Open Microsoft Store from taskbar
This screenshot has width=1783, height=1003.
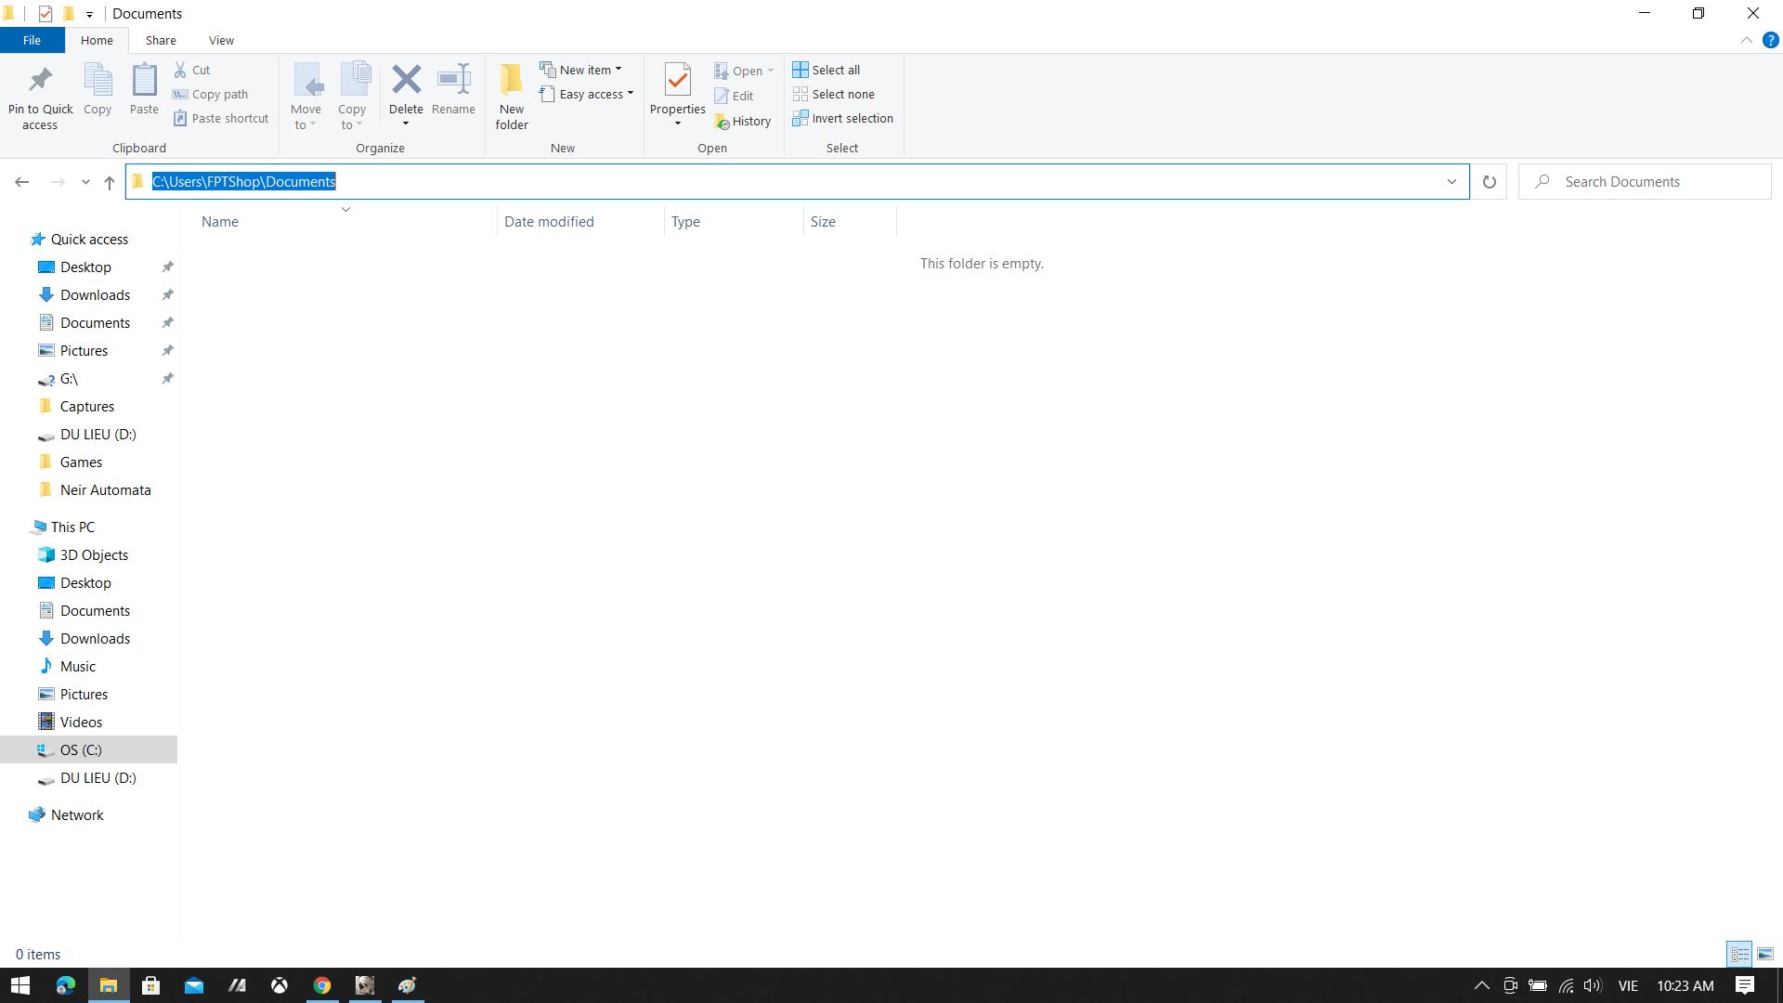pos(150,985)
